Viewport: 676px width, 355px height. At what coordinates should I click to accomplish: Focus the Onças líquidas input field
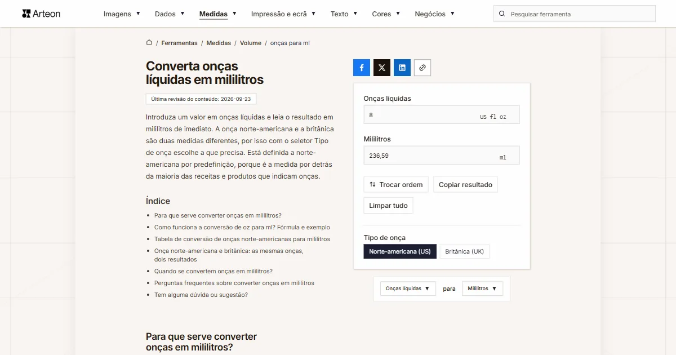tap(442, 115)
